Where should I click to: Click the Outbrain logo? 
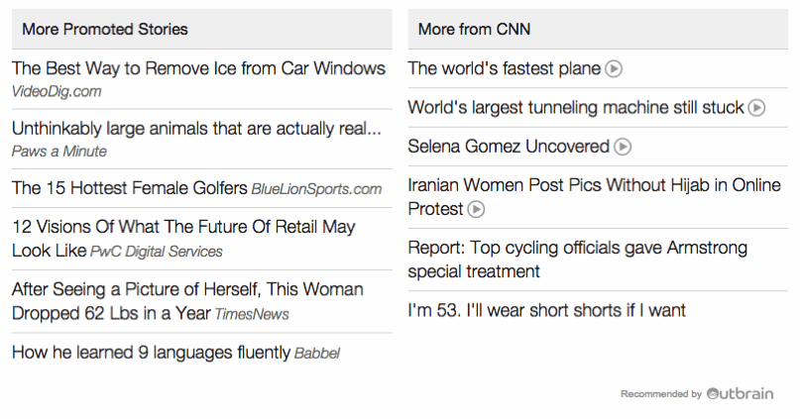click(741, 394)
